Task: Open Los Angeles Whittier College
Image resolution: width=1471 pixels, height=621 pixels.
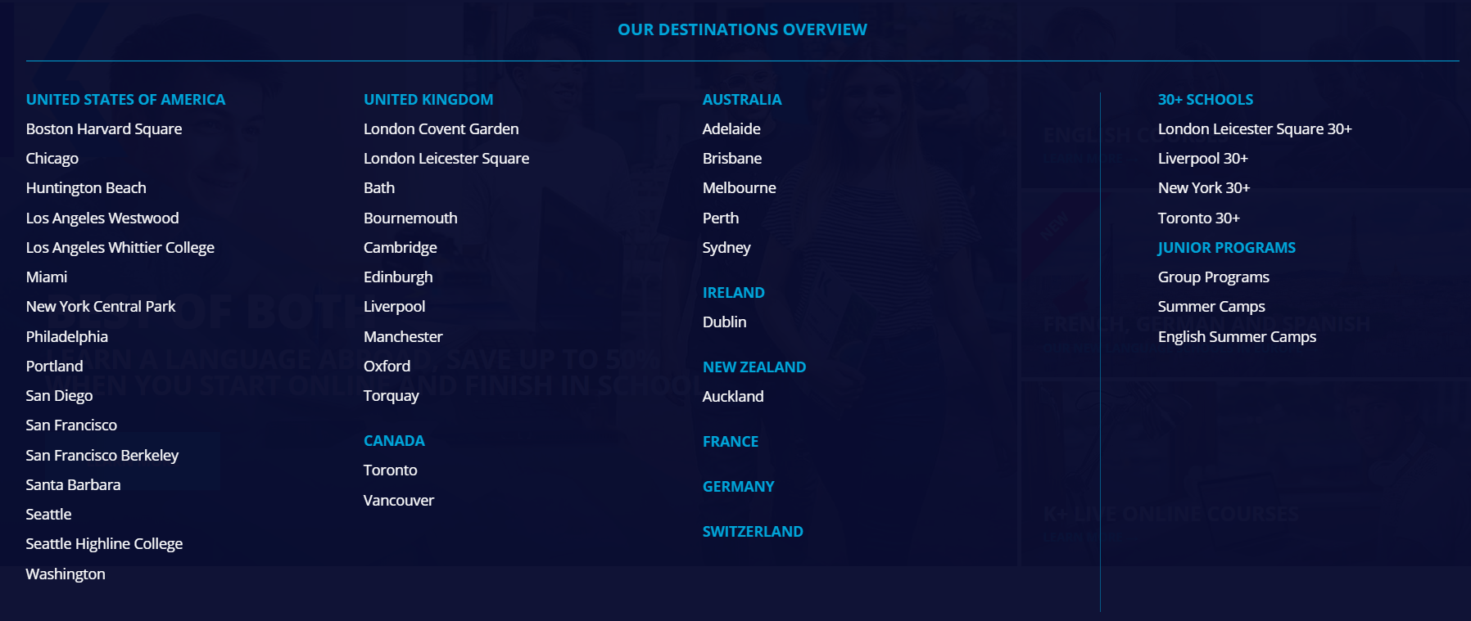Action: [120, 247]
